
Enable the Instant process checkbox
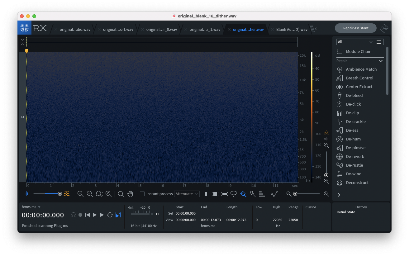tap(142, 194)
